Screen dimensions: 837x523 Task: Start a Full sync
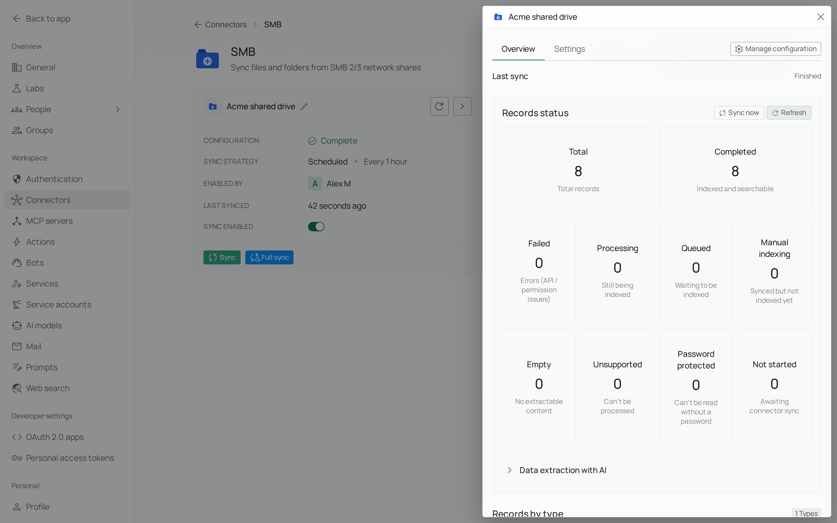point(269,257)
